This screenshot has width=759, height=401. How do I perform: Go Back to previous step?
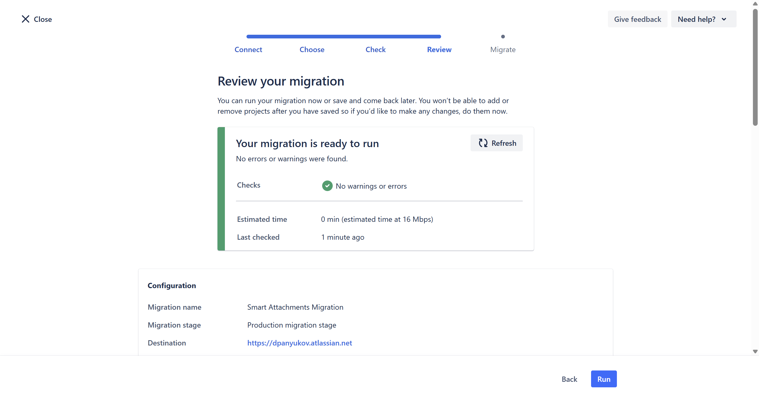coord(569,379)
